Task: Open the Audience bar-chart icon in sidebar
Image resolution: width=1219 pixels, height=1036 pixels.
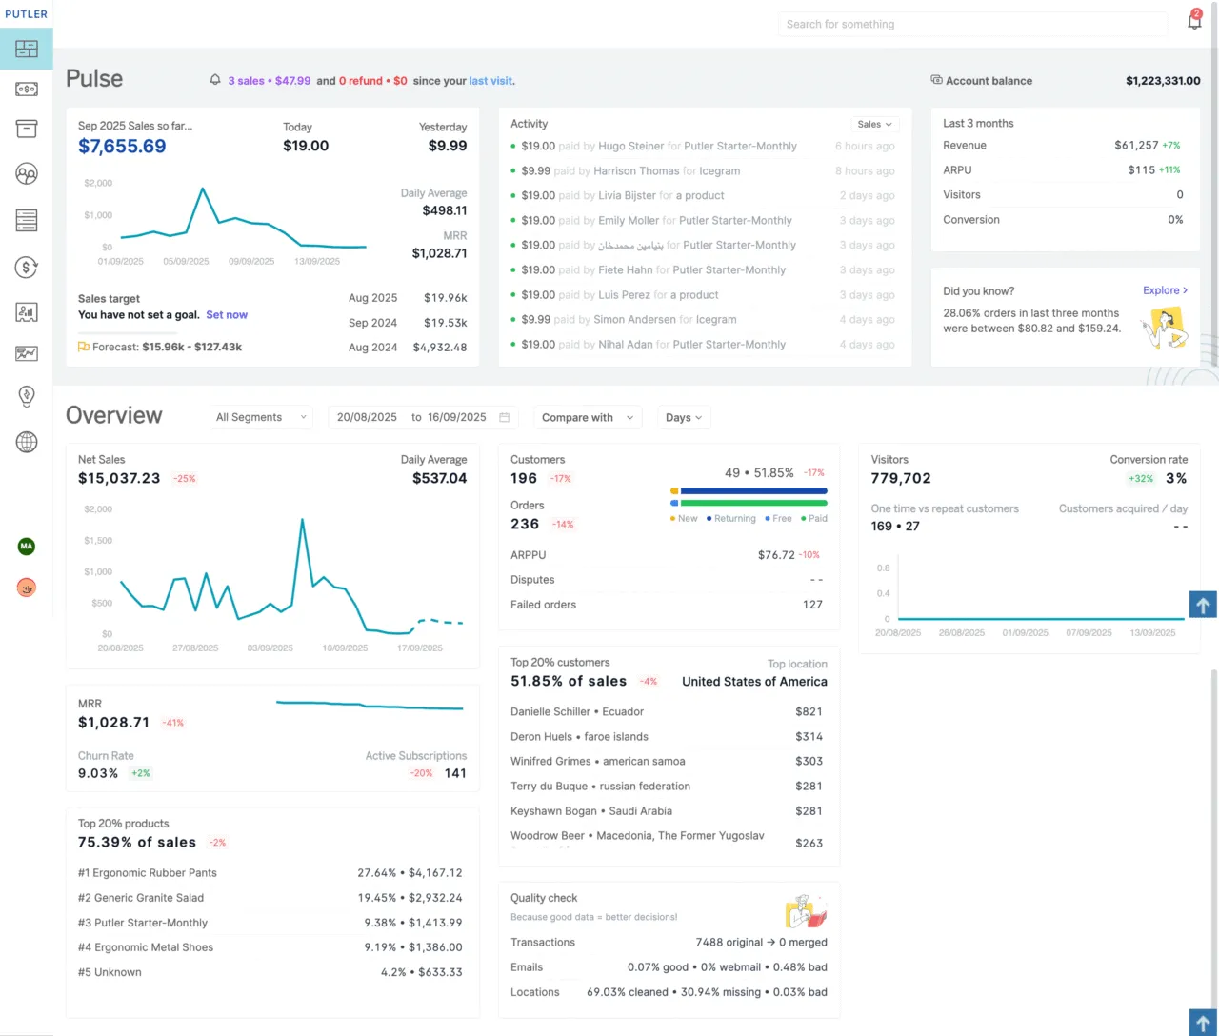Action: (27, 311)
